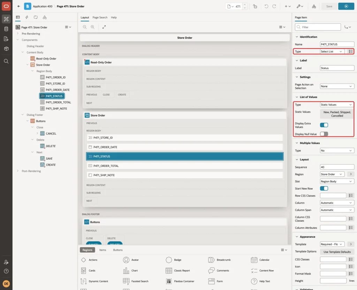
Task: Open the Administration user icon
Action: (6, 262)
